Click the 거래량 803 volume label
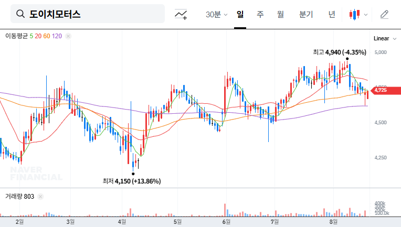The image size is (401, 227). coord(19,197)
